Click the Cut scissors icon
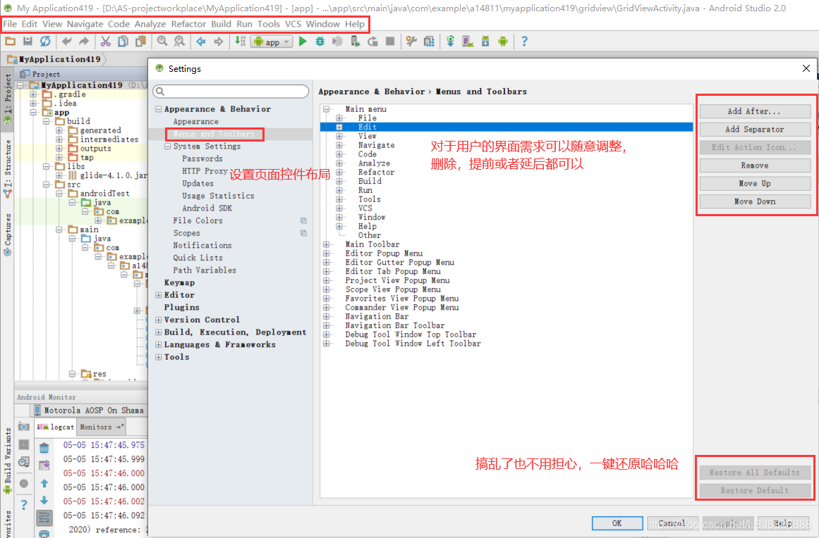Image resolution: width=819 pixels, height=538 pixels. tap(106, 42)
